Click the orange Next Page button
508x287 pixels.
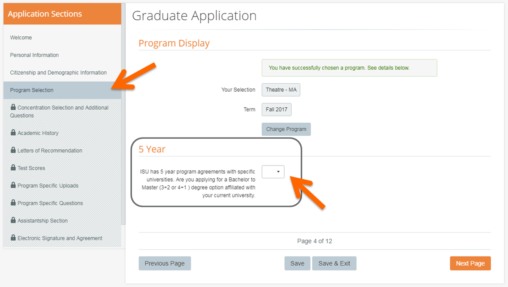coord(470,263)
